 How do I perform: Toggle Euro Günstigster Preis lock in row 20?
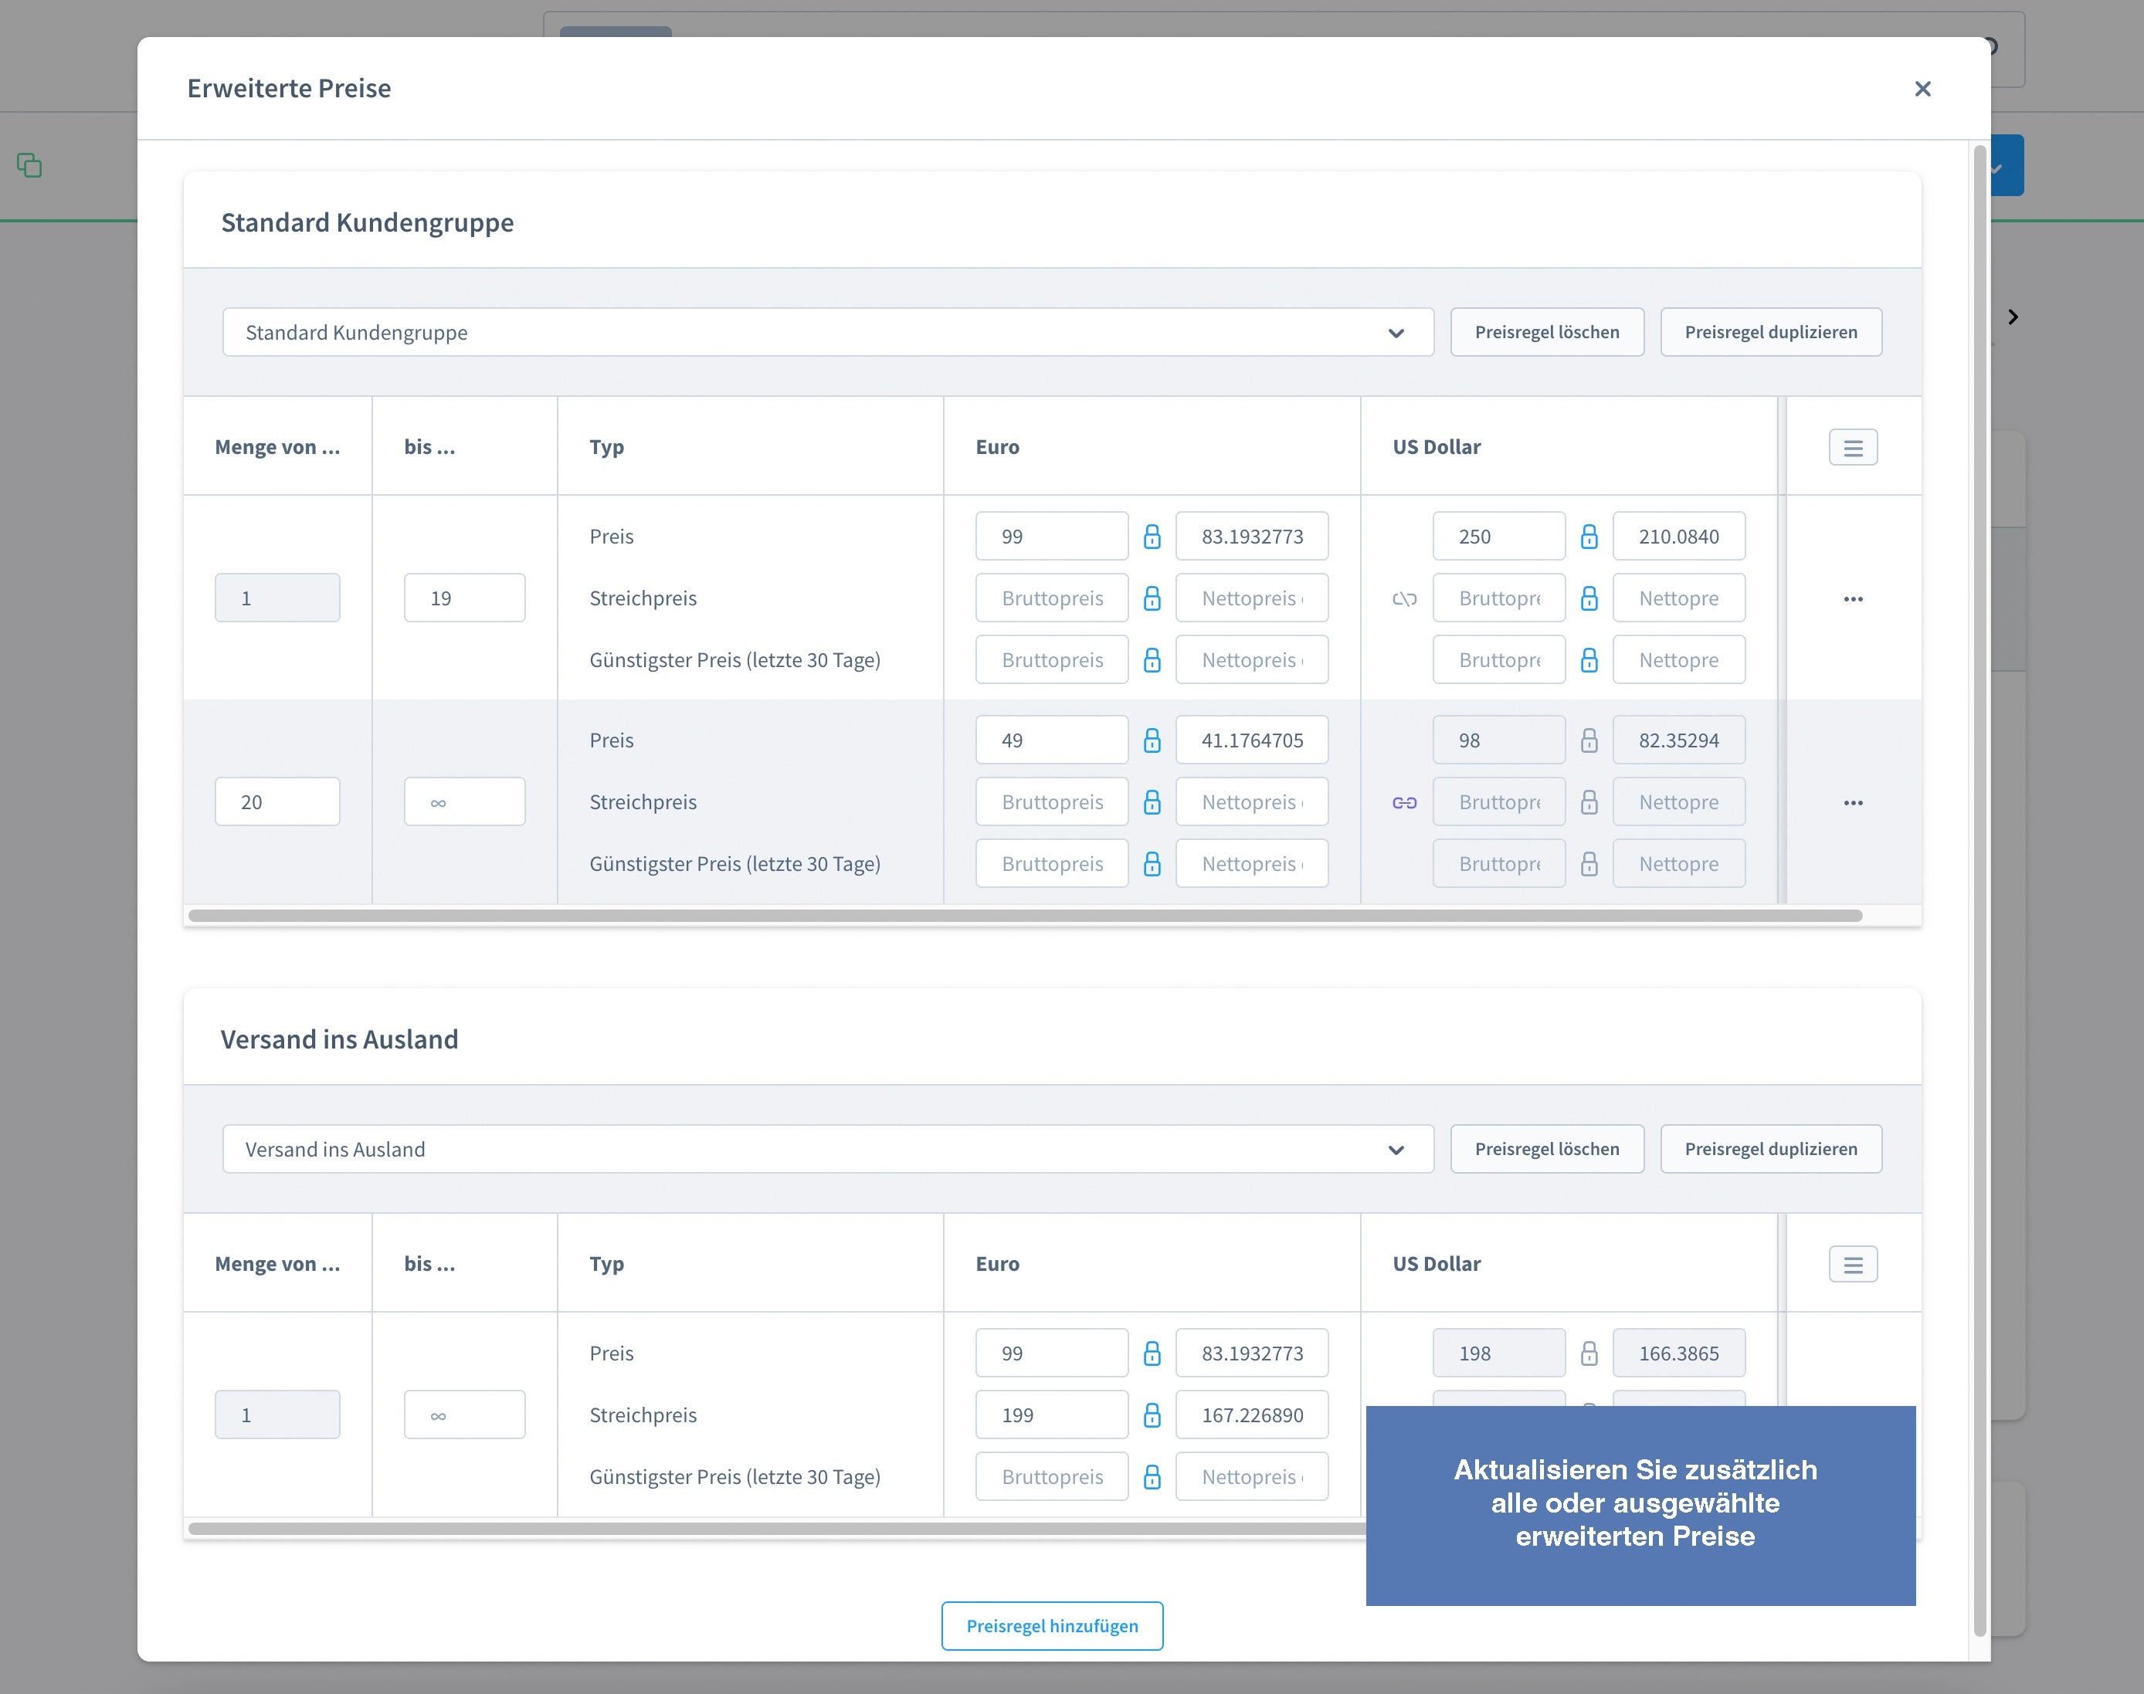point(1152,864)
